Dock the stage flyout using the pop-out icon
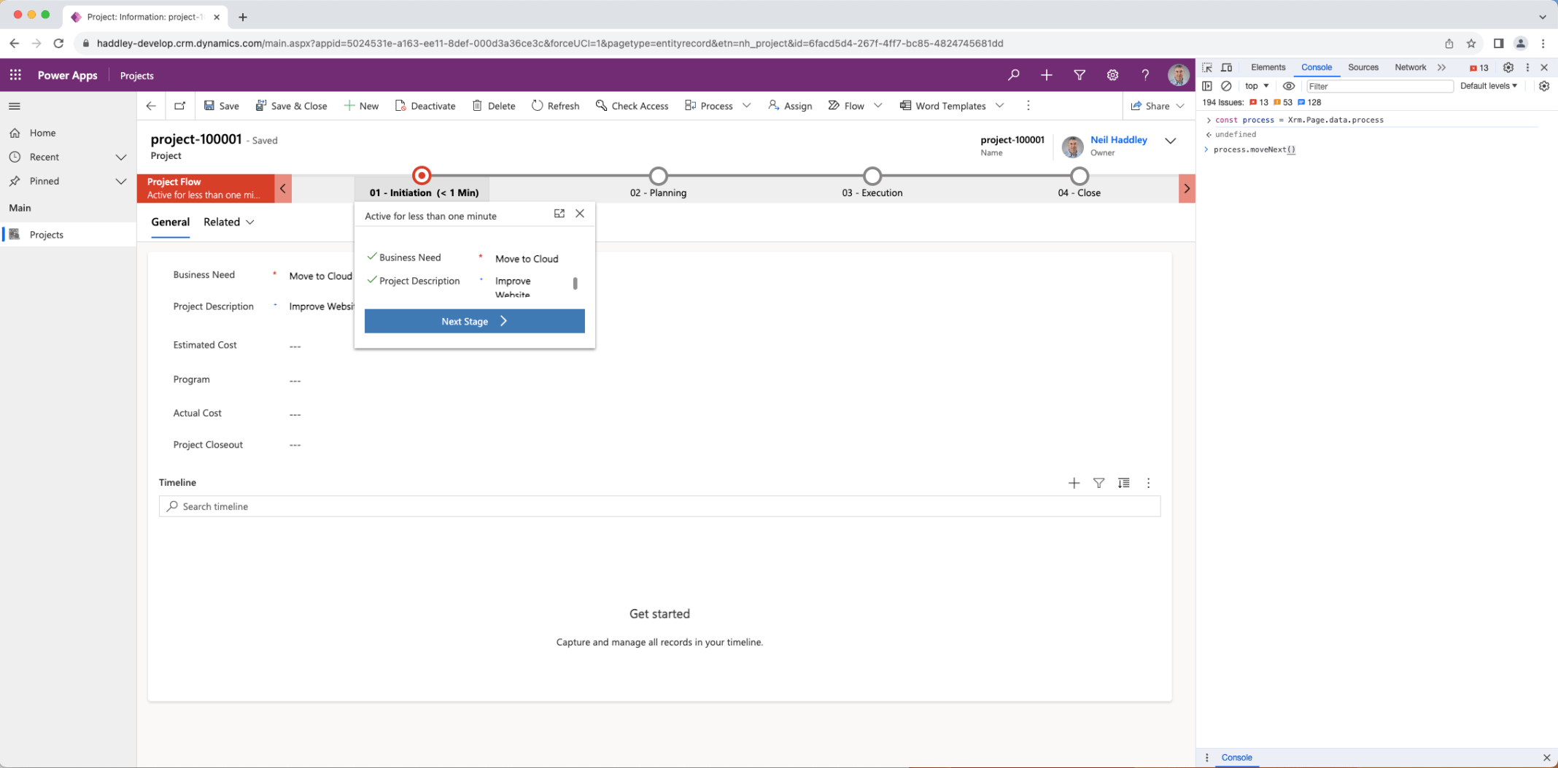The height and width of the screenshot is (768, 1558). pyautogui.click(x=559, y=214)
